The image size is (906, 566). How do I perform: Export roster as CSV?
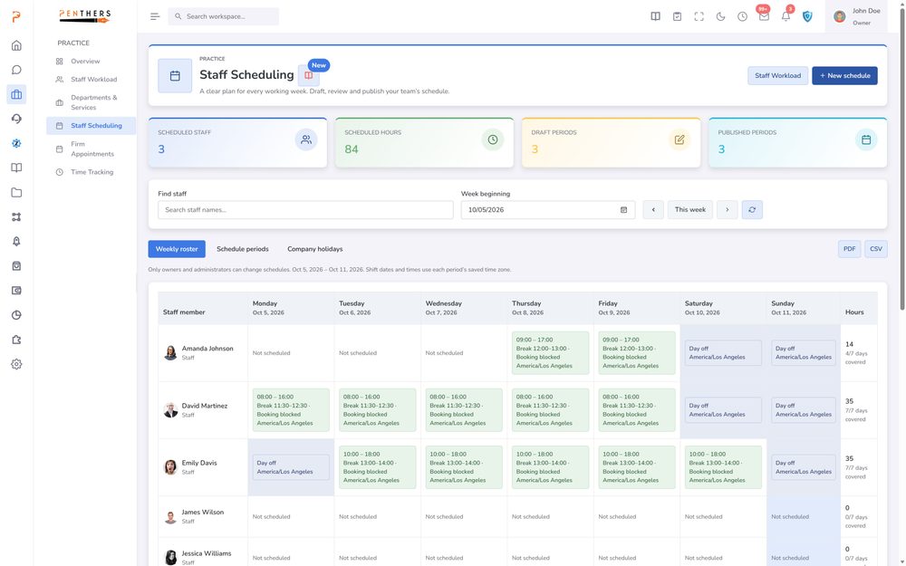point(876,249)
